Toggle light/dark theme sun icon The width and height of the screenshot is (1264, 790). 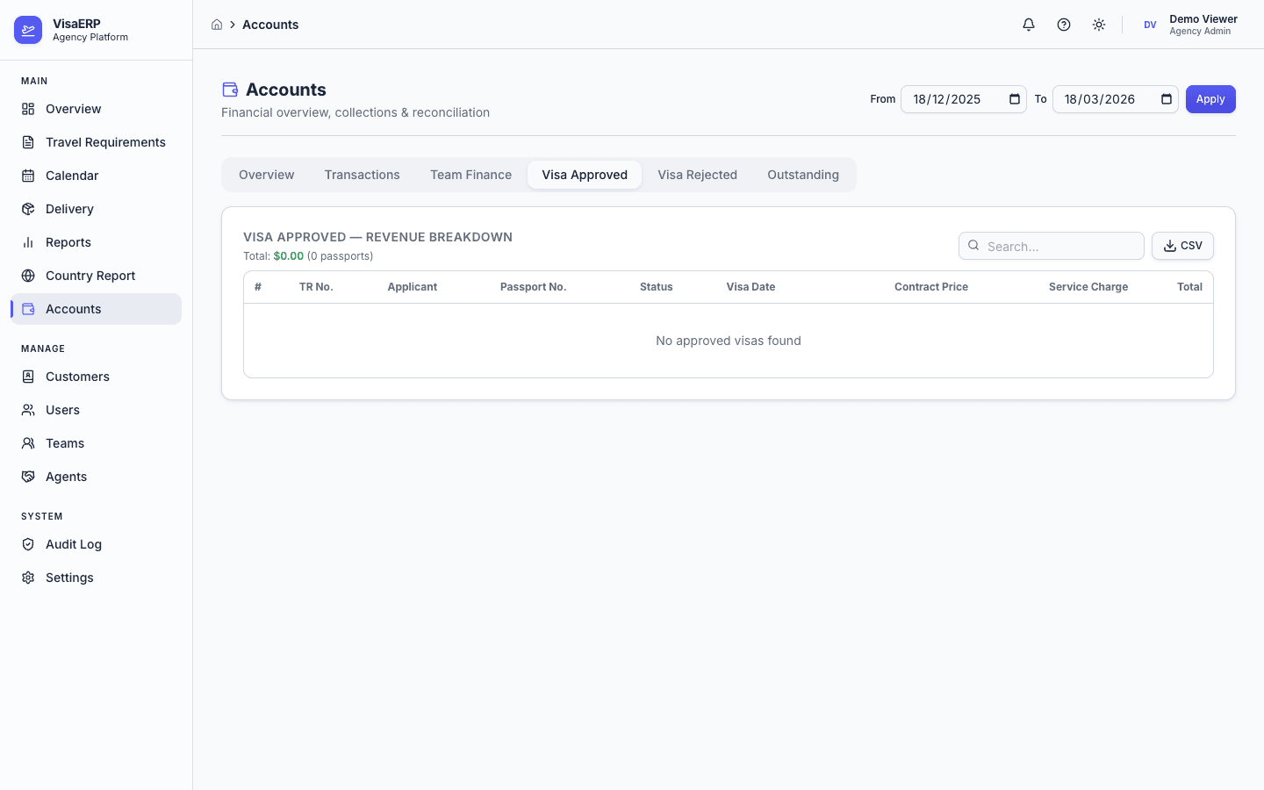[1099, 25]
